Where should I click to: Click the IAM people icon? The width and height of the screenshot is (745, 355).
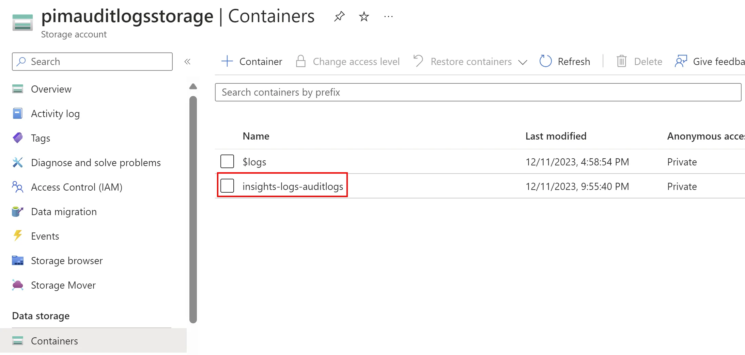(x=18, y=187)
